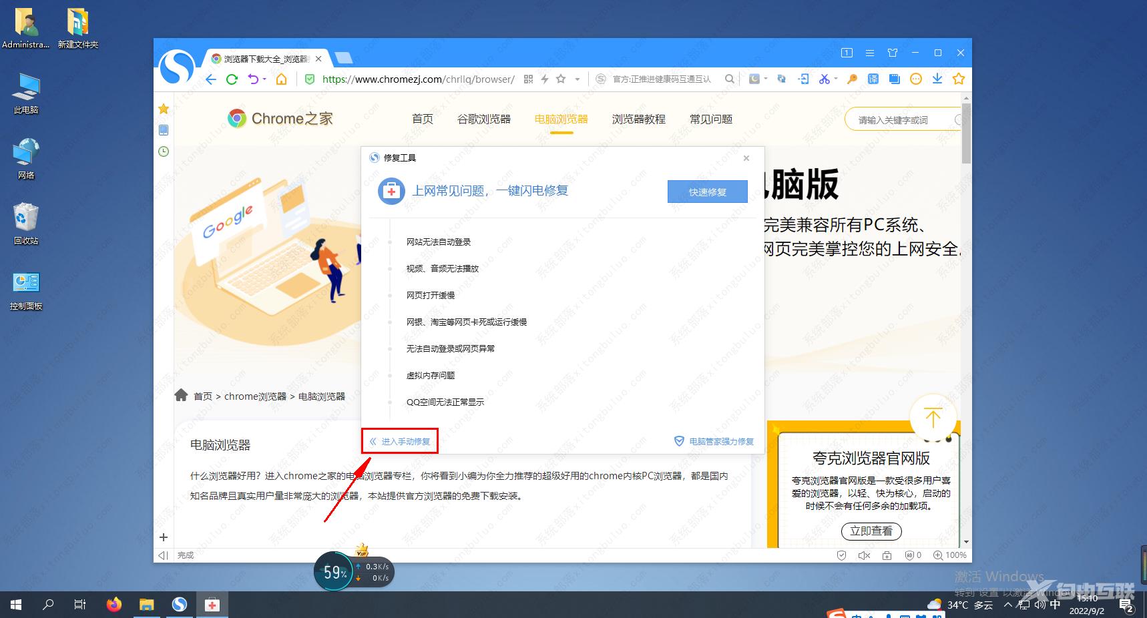Click the ad-blocker shield in status bar

click(909, 555)
